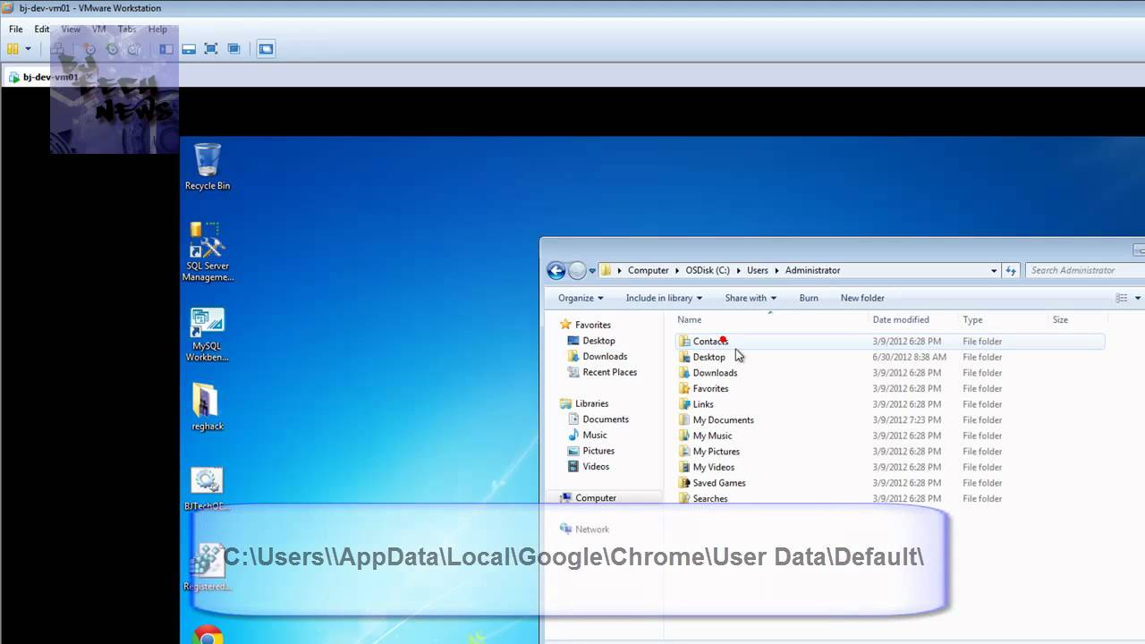The image size is (1145, 644).
Task: Open the power options arrow beside pause icon
Action: [28, 49]
